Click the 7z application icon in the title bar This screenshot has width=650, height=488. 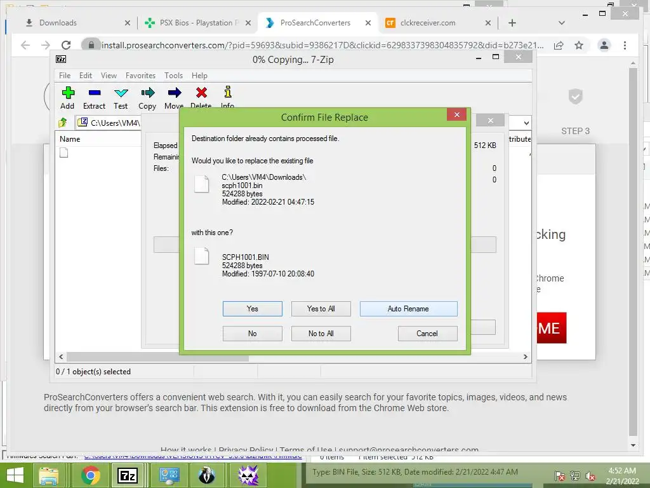(x=61, y=59)
